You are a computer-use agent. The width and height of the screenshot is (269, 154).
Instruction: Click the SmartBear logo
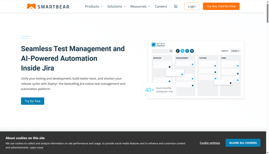48,6
